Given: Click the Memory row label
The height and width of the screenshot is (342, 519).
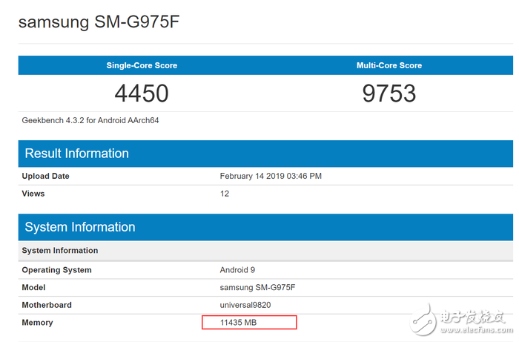Looking at the screenshot, I should (x=38, y=323).
